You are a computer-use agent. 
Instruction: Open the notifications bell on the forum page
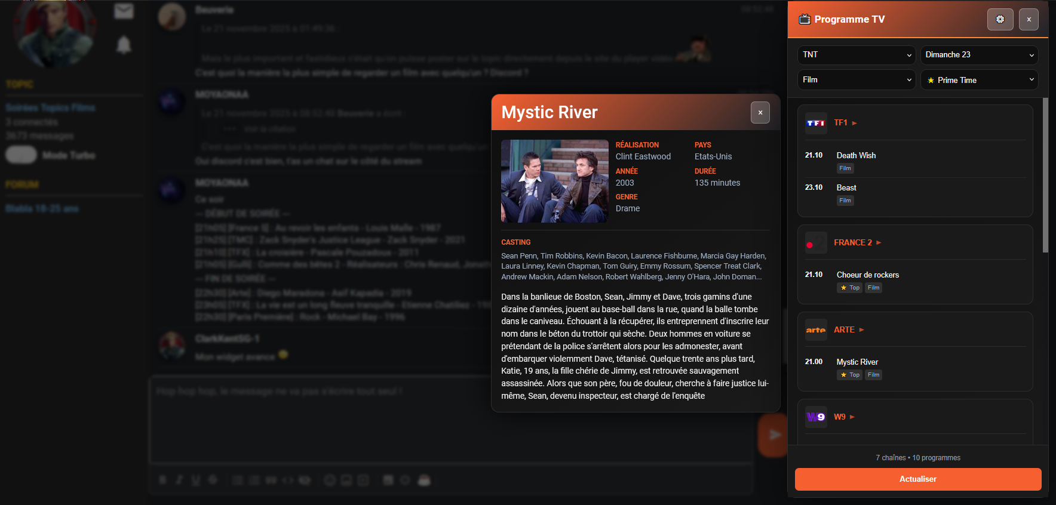pos(124,45)
